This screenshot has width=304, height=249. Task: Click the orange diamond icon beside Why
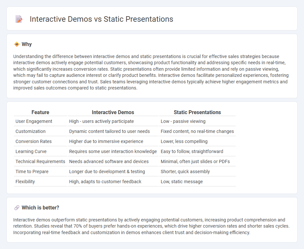click(x=17, y=44)
